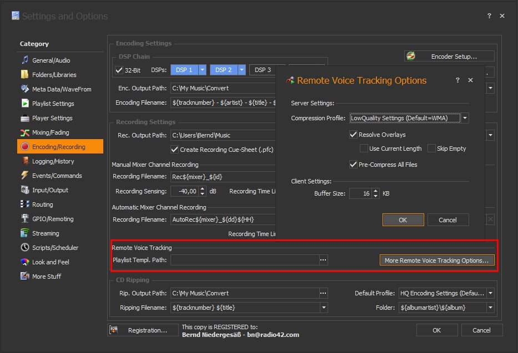This screenshot has width=518, height=353.
Task: Select Look and Feel category
Action: click(x=60, y=262)
